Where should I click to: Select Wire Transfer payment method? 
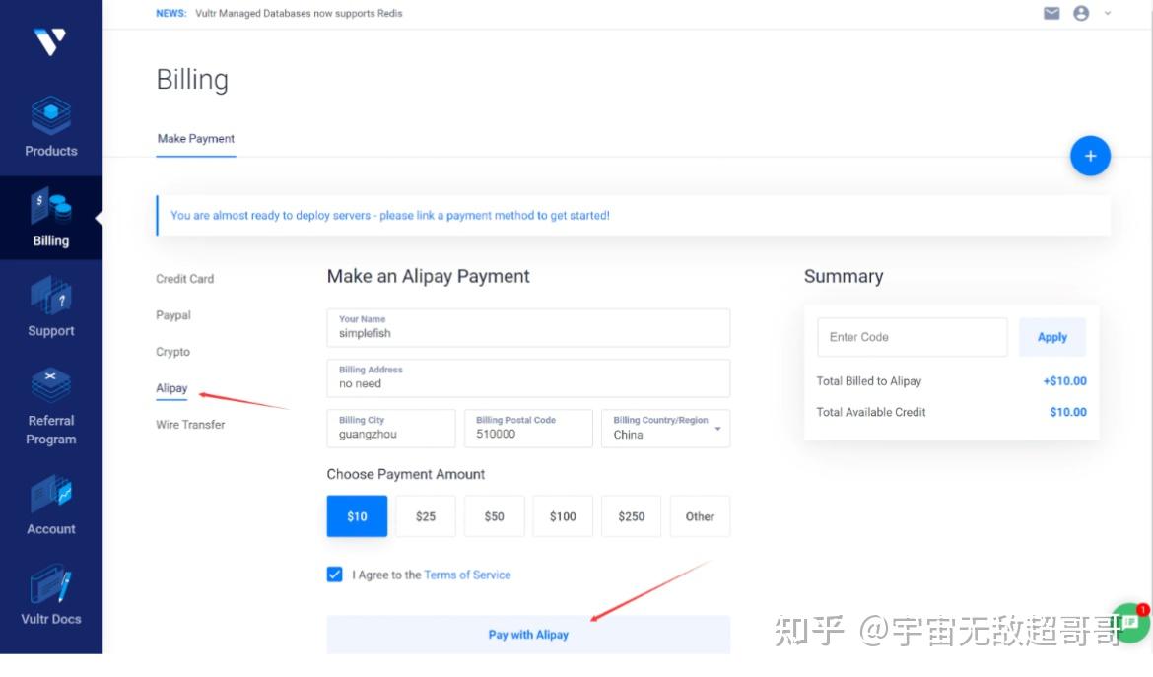click(x=190, y=424)
